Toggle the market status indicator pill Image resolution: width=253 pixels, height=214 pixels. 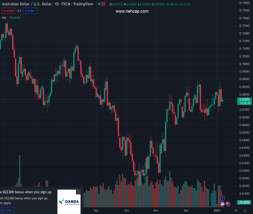[x=102, y=4]
